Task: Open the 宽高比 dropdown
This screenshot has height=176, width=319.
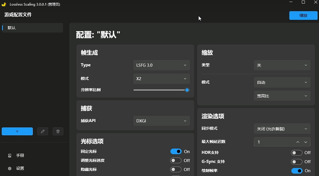Action: tap(282, 96)
